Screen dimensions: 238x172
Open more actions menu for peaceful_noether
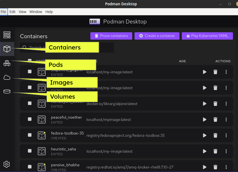[x=226, y=120]
